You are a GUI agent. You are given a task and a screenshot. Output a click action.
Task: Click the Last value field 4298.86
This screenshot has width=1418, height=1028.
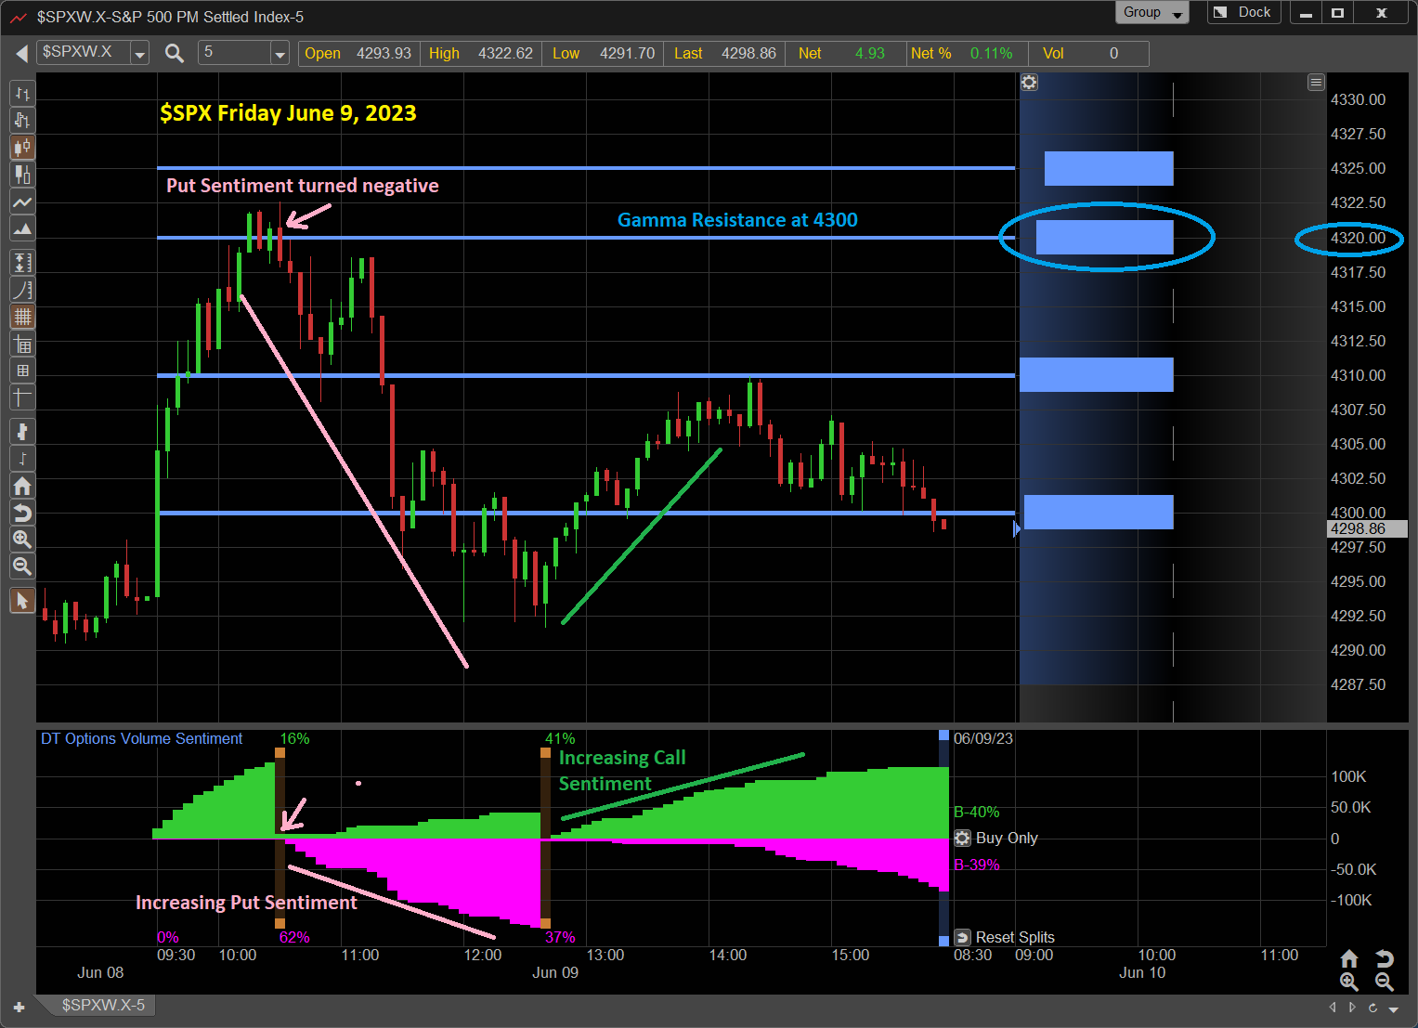coord(748,54)
